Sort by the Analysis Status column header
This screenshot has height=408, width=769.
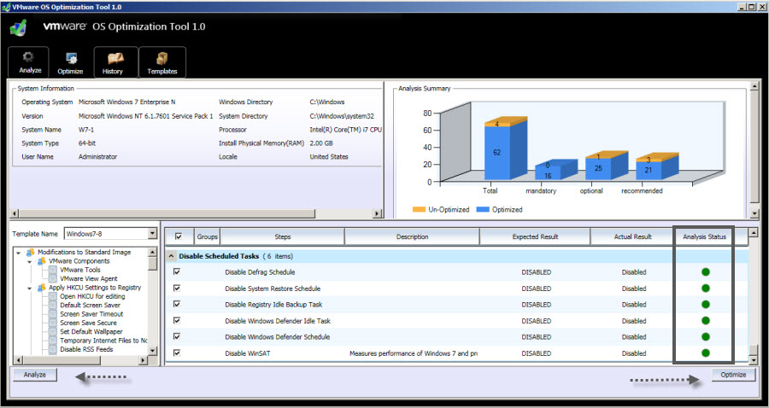704,236
